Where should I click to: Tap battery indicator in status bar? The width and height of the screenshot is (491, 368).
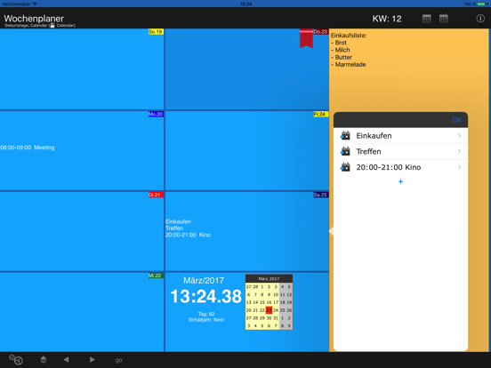click(x=482, y=4)
